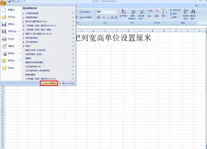Image resolution: width=207 pixels, height=149 pixels.
Task: Click the 发送 (Send) icon
Action: click(x=4, y=53)
